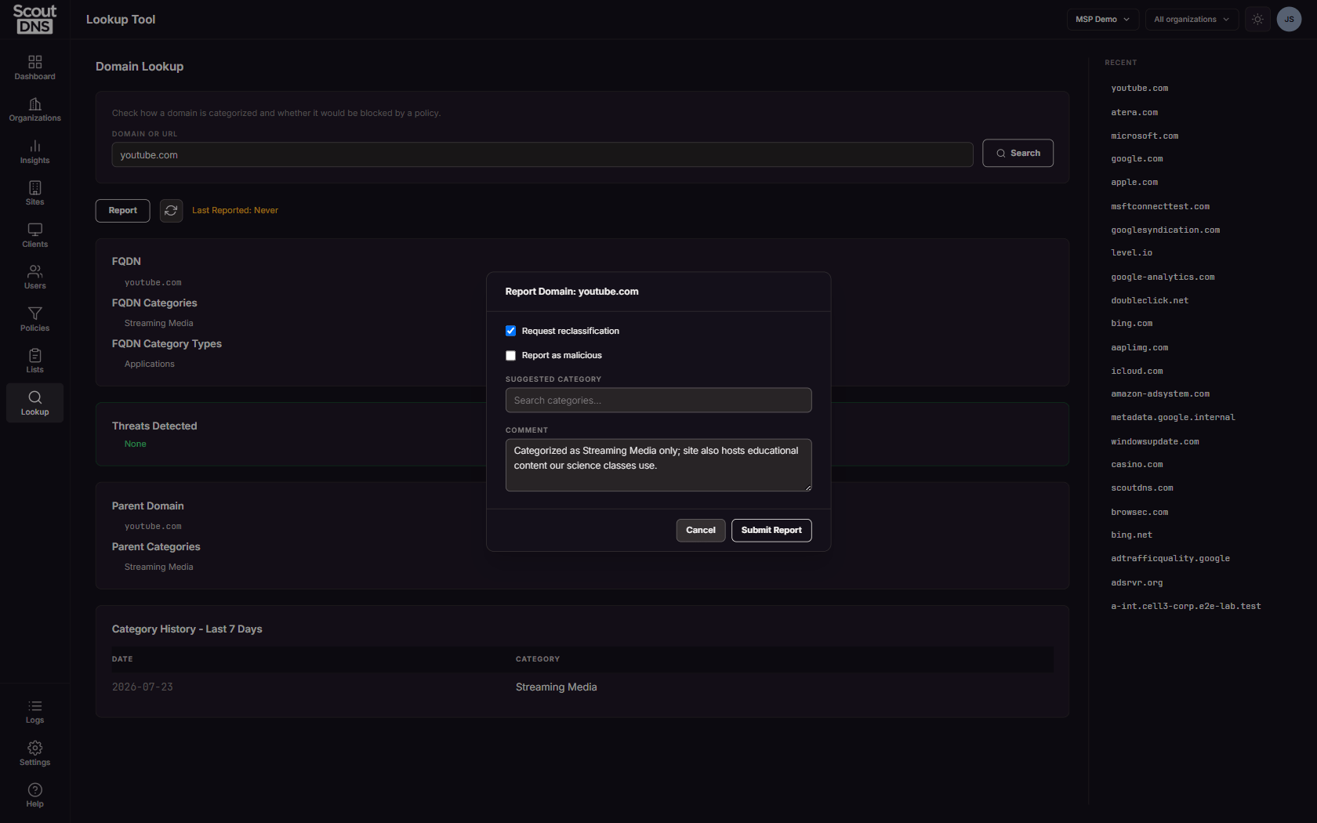
Task: Click the Last Reported: Never text
Action: pyautogui.click(x=235, y=210)
